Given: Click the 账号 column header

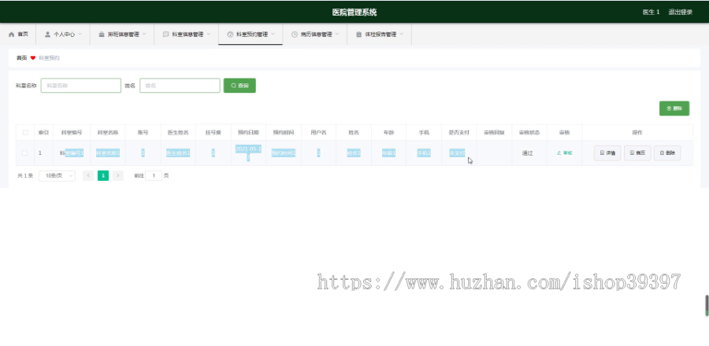Looking at the screenshot, I should pyautogui.click(x=143, y=133).
